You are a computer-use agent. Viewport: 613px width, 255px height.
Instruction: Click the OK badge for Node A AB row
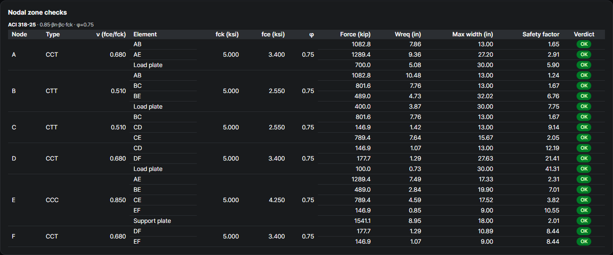pyautogui.click(x=584, y=44)
